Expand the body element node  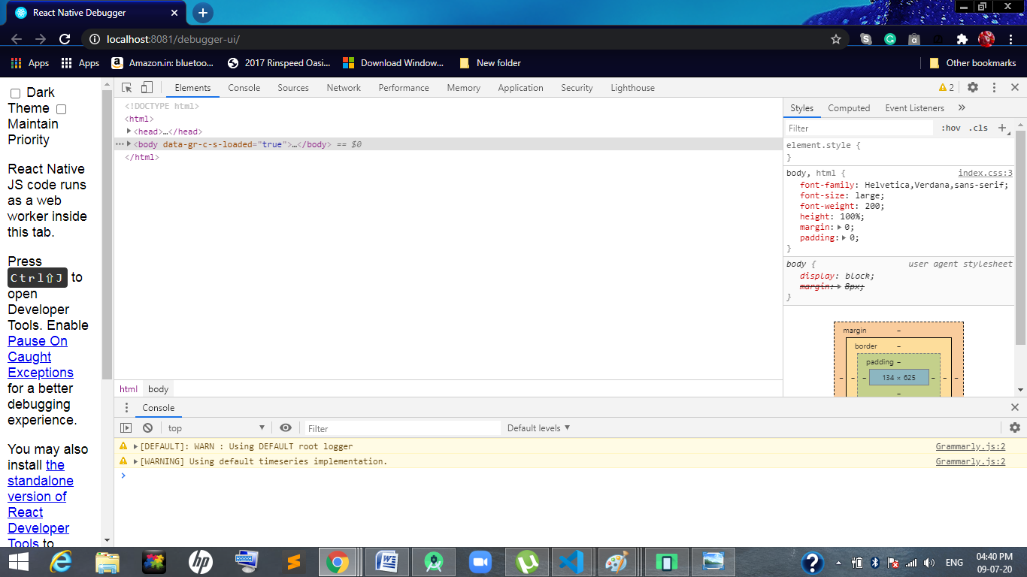[x=129, y=144]
